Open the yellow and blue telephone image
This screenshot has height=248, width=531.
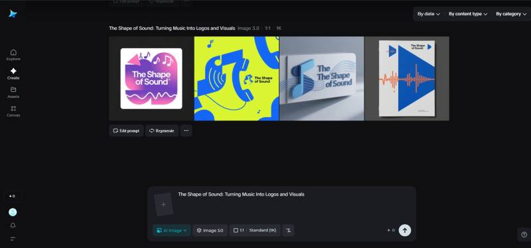[237, 78]
